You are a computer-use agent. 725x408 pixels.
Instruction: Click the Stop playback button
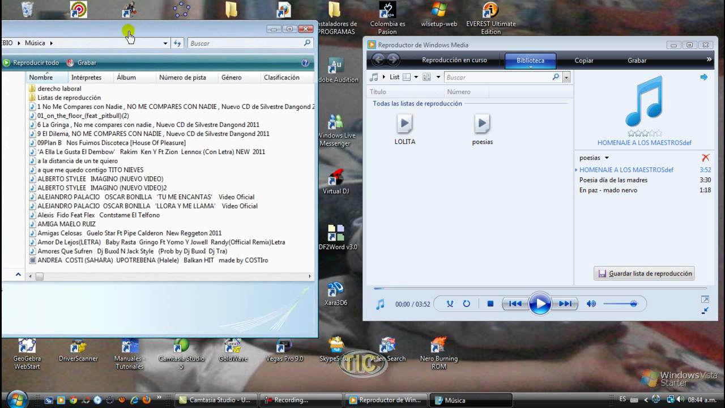[x=491, y=304]
